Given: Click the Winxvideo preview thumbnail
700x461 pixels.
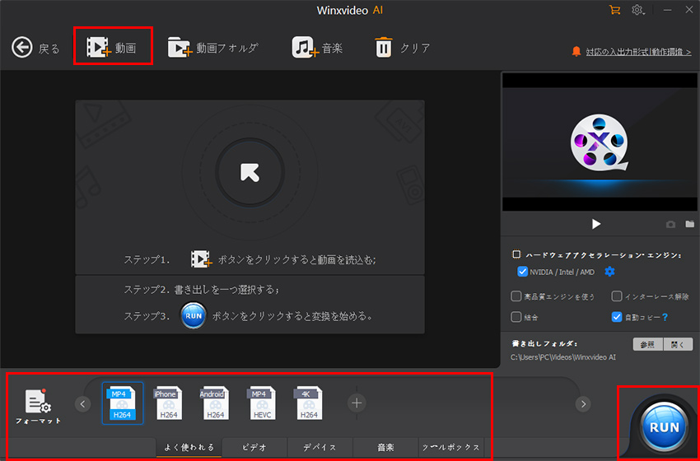Looking at the screenshot, I should pyautogui.click(x=600, y=142).
